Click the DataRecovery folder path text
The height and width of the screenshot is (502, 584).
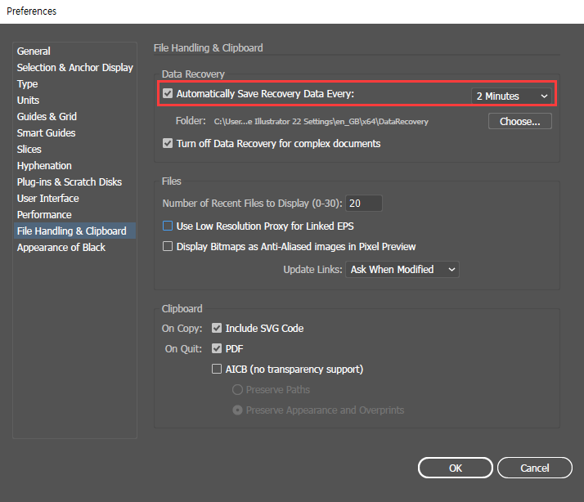pyautogui.click(x=321, y=122)
